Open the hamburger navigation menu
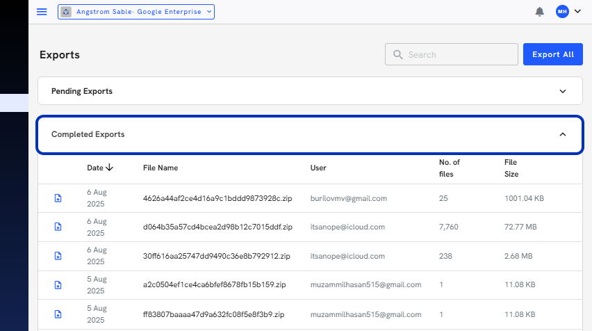This screenshot has height=331, width=592. click(42, 12)
